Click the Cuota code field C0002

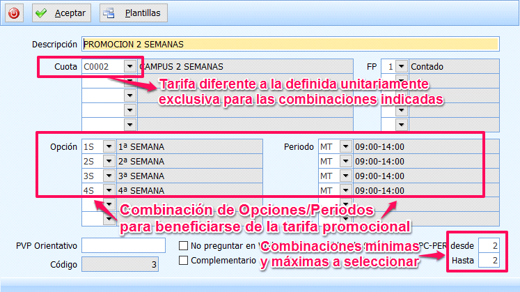click(102, 67)
